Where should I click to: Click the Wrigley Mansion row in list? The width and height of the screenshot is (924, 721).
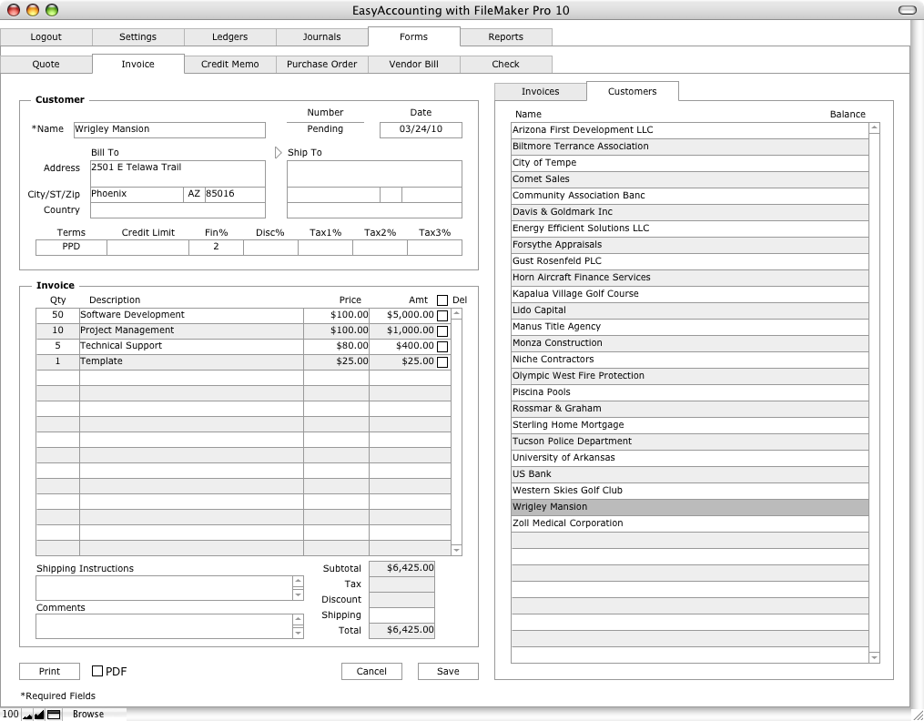690,507
